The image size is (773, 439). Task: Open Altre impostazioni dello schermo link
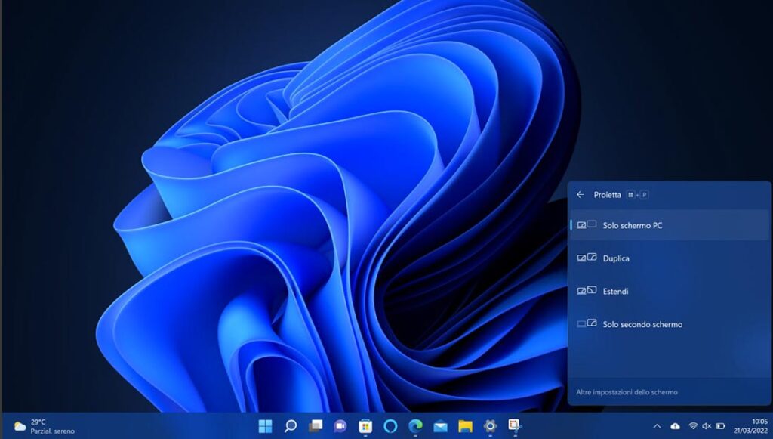(627, 392)
